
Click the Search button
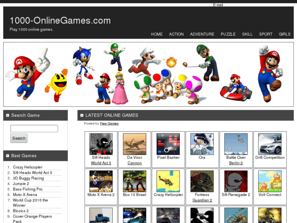[19, 138]
